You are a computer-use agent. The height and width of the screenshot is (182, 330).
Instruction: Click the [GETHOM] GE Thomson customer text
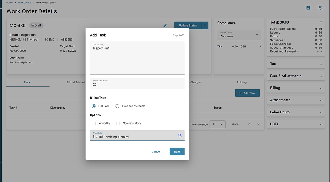24,40
